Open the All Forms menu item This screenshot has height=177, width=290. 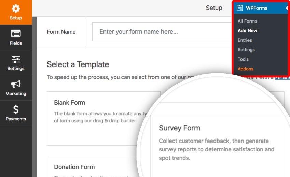247,21
